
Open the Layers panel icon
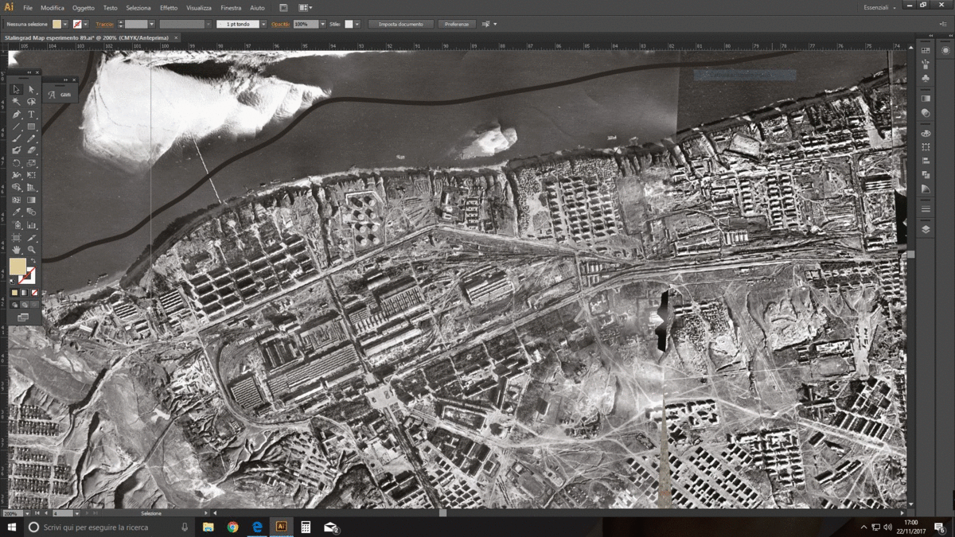[926, 229]
